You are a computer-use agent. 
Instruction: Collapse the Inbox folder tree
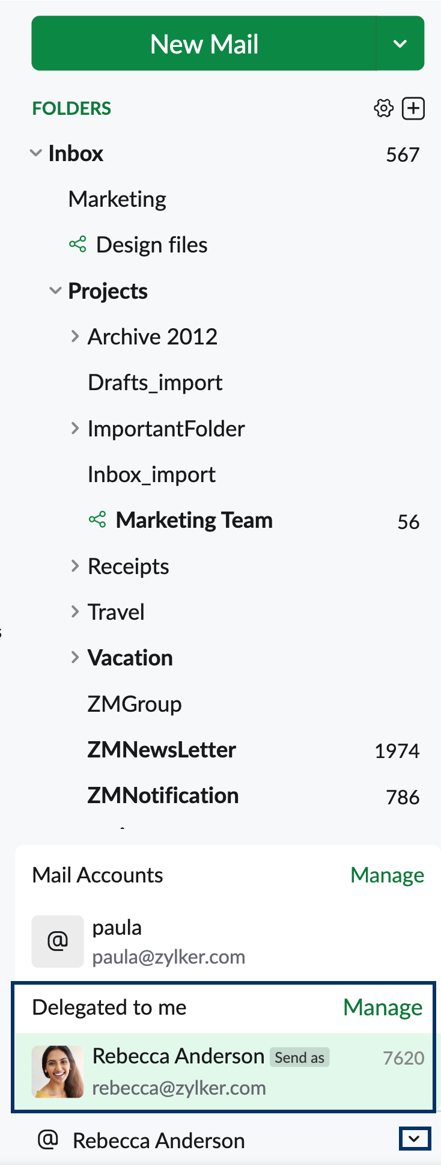tap(36, 153)
